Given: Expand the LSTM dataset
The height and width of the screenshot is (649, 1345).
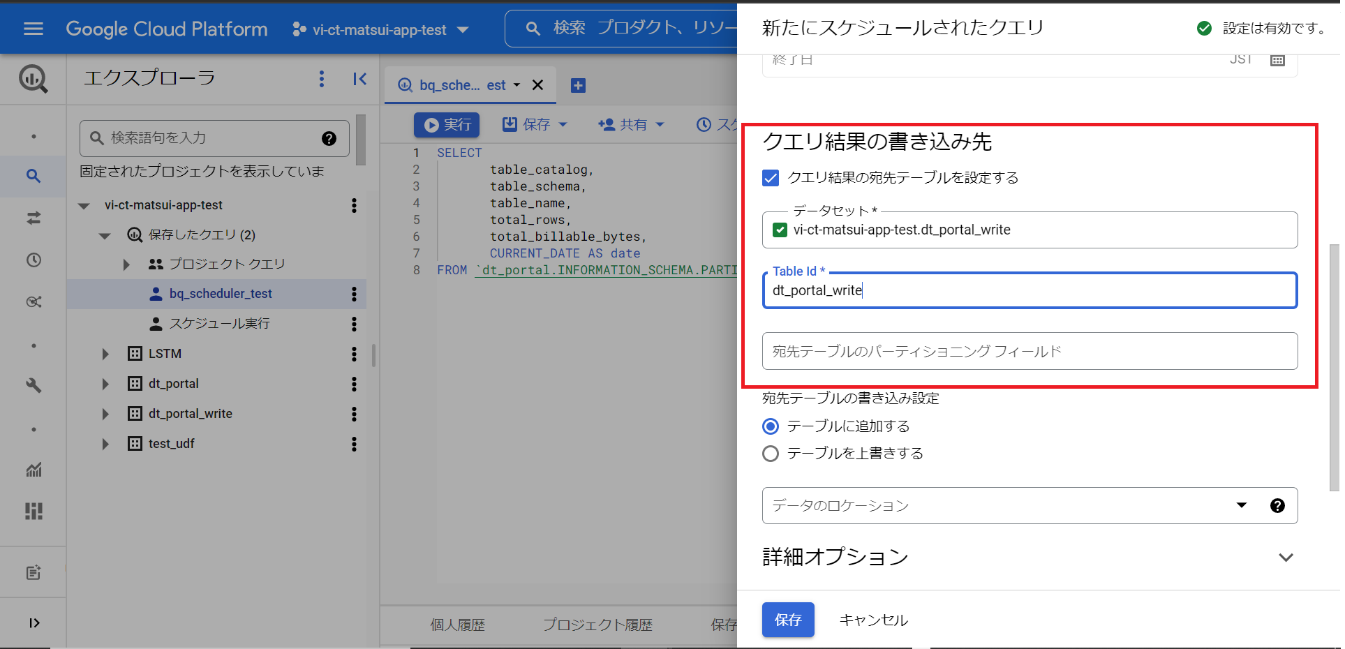Looking at the screenshot, I should [105, 354].
